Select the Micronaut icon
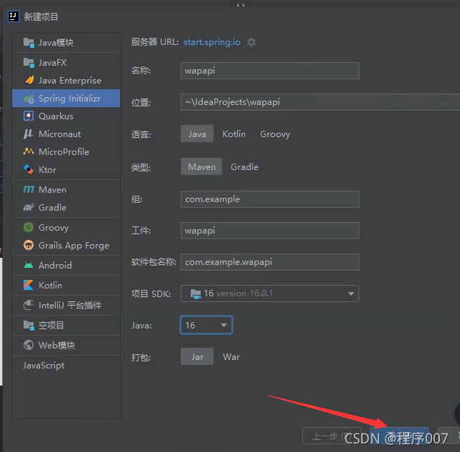 pos(29,134)
